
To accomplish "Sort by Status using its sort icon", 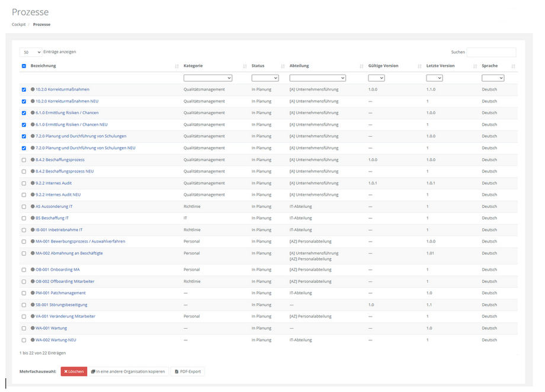I will click(283, 66).
